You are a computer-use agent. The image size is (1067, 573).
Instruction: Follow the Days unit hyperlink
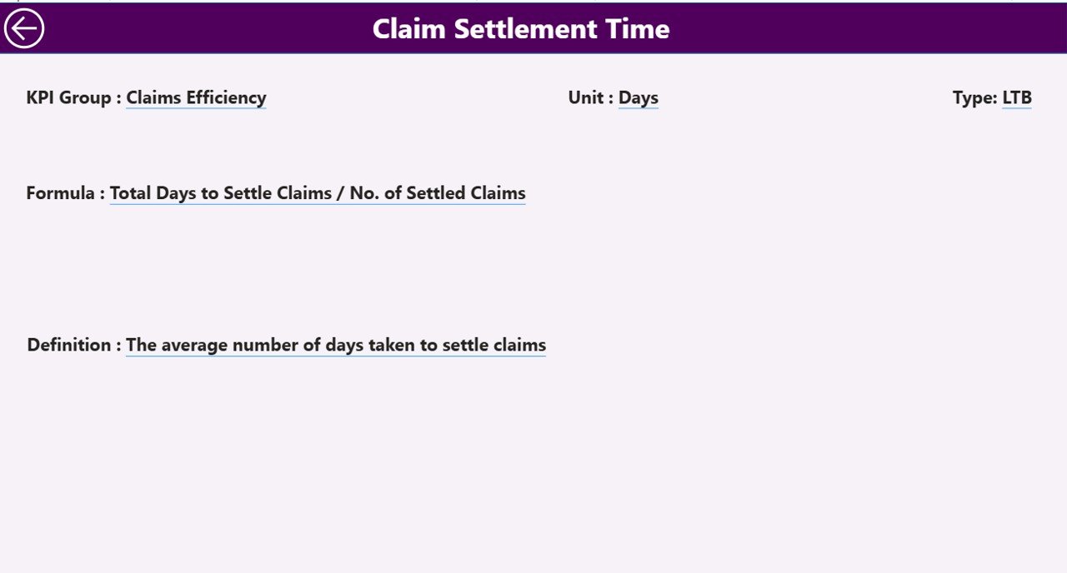[638, 97]
